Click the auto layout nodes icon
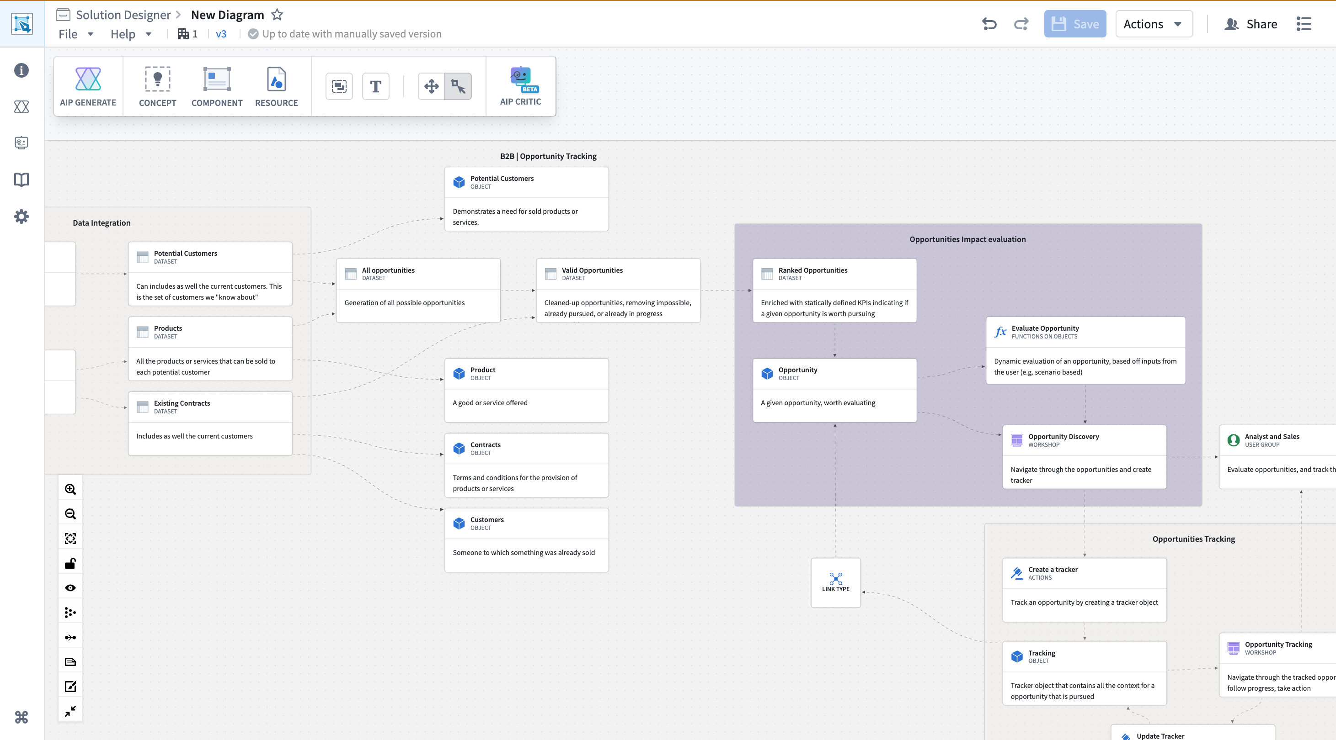 pos(70,613)
